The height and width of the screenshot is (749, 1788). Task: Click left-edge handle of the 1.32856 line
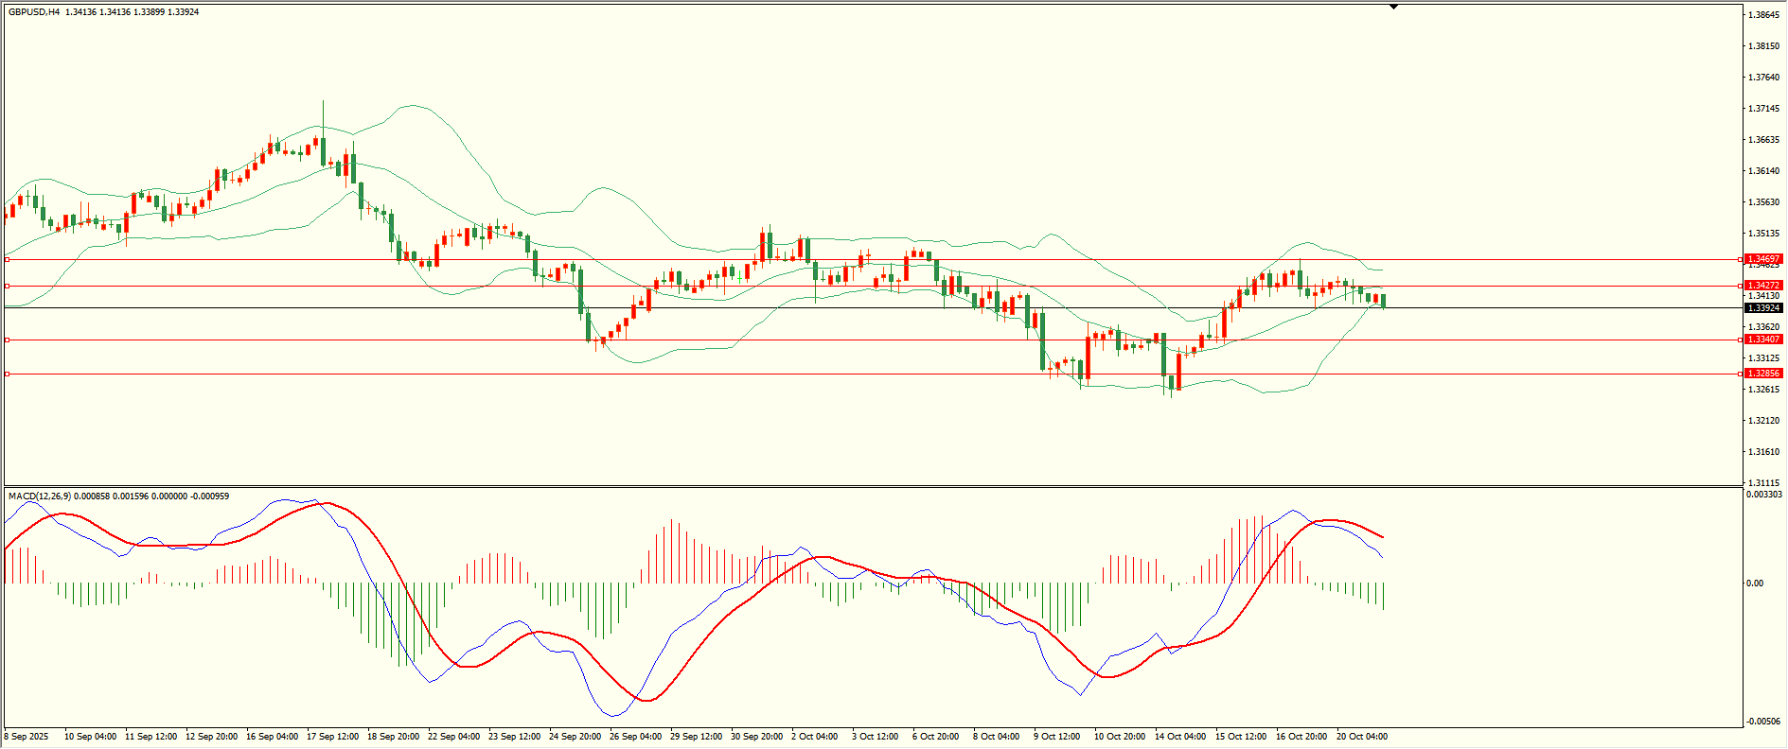pyautogui.click(x=8, y=374)
